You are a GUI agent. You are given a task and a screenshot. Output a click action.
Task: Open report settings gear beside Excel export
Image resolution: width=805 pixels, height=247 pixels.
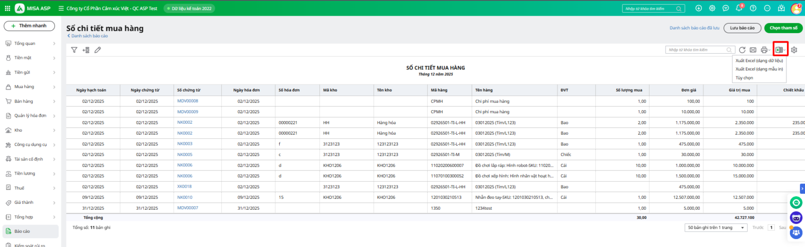pos(794,50)
